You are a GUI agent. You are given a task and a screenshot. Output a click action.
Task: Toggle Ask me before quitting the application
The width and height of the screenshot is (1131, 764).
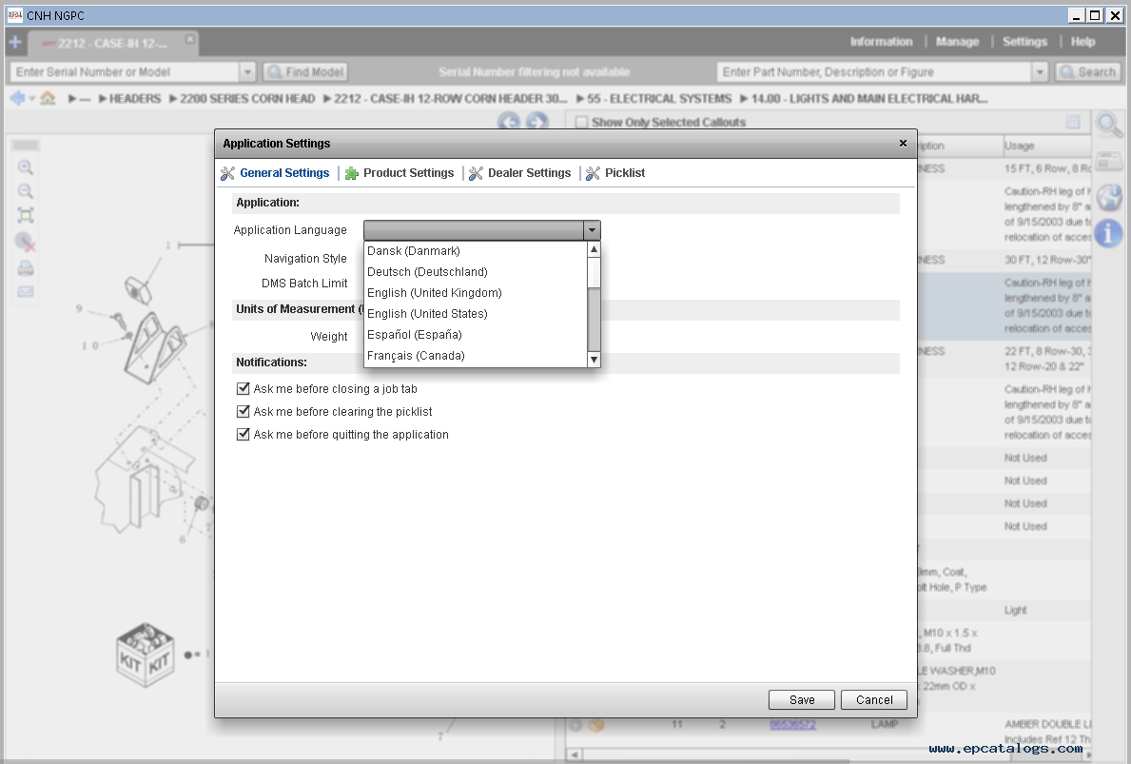(244, 434)
